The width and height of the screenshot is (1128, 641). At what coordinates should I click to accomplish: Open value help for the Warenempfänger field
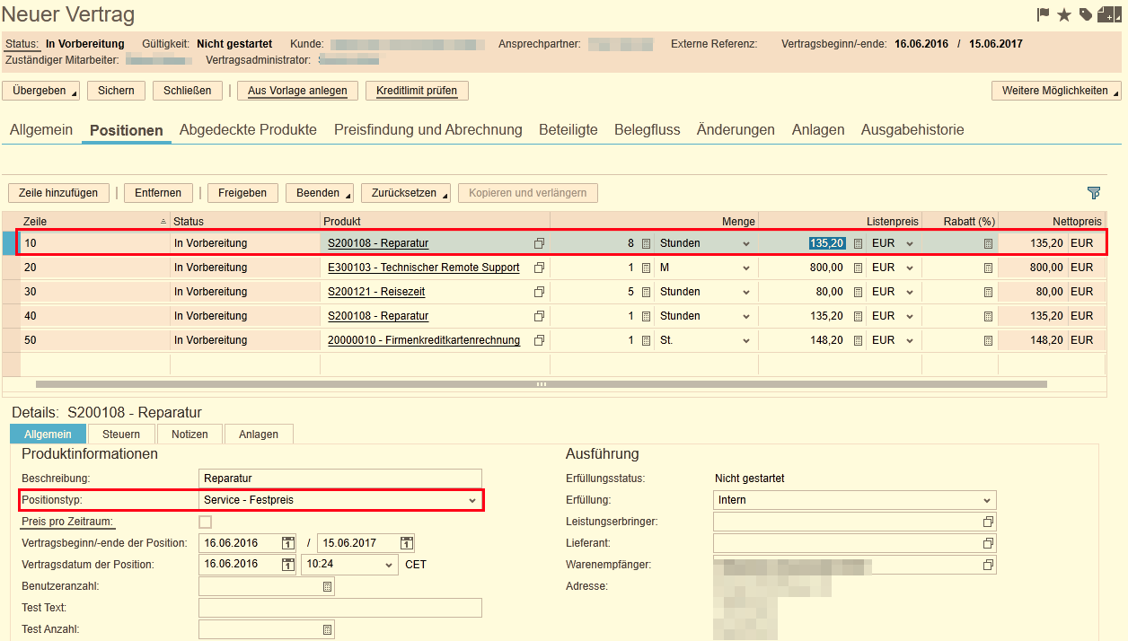coord(988,565)
